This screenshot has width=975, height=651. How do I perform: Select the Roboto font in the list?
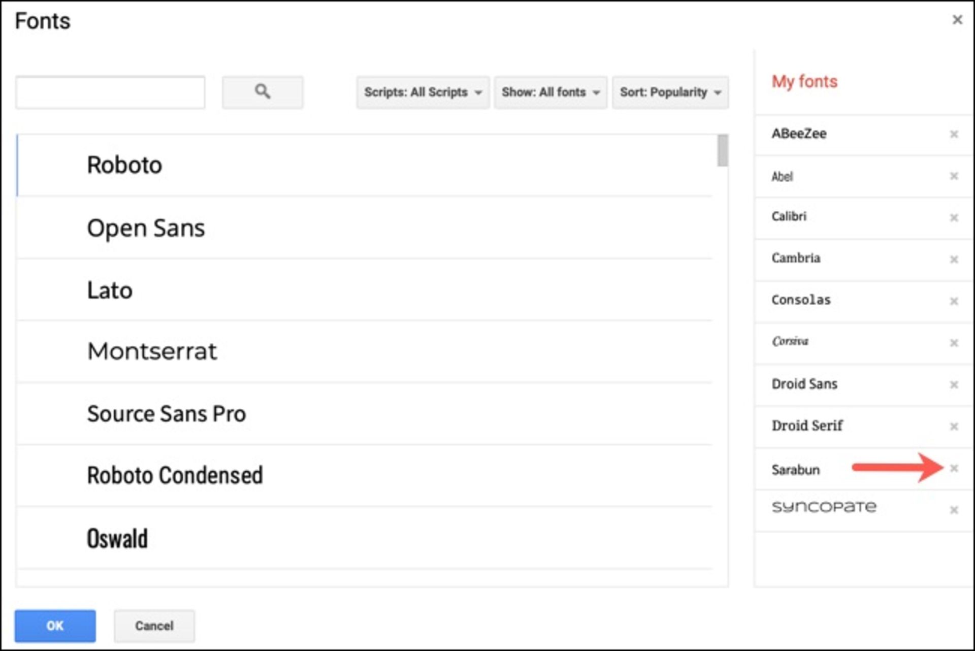(x=124, y=165)
